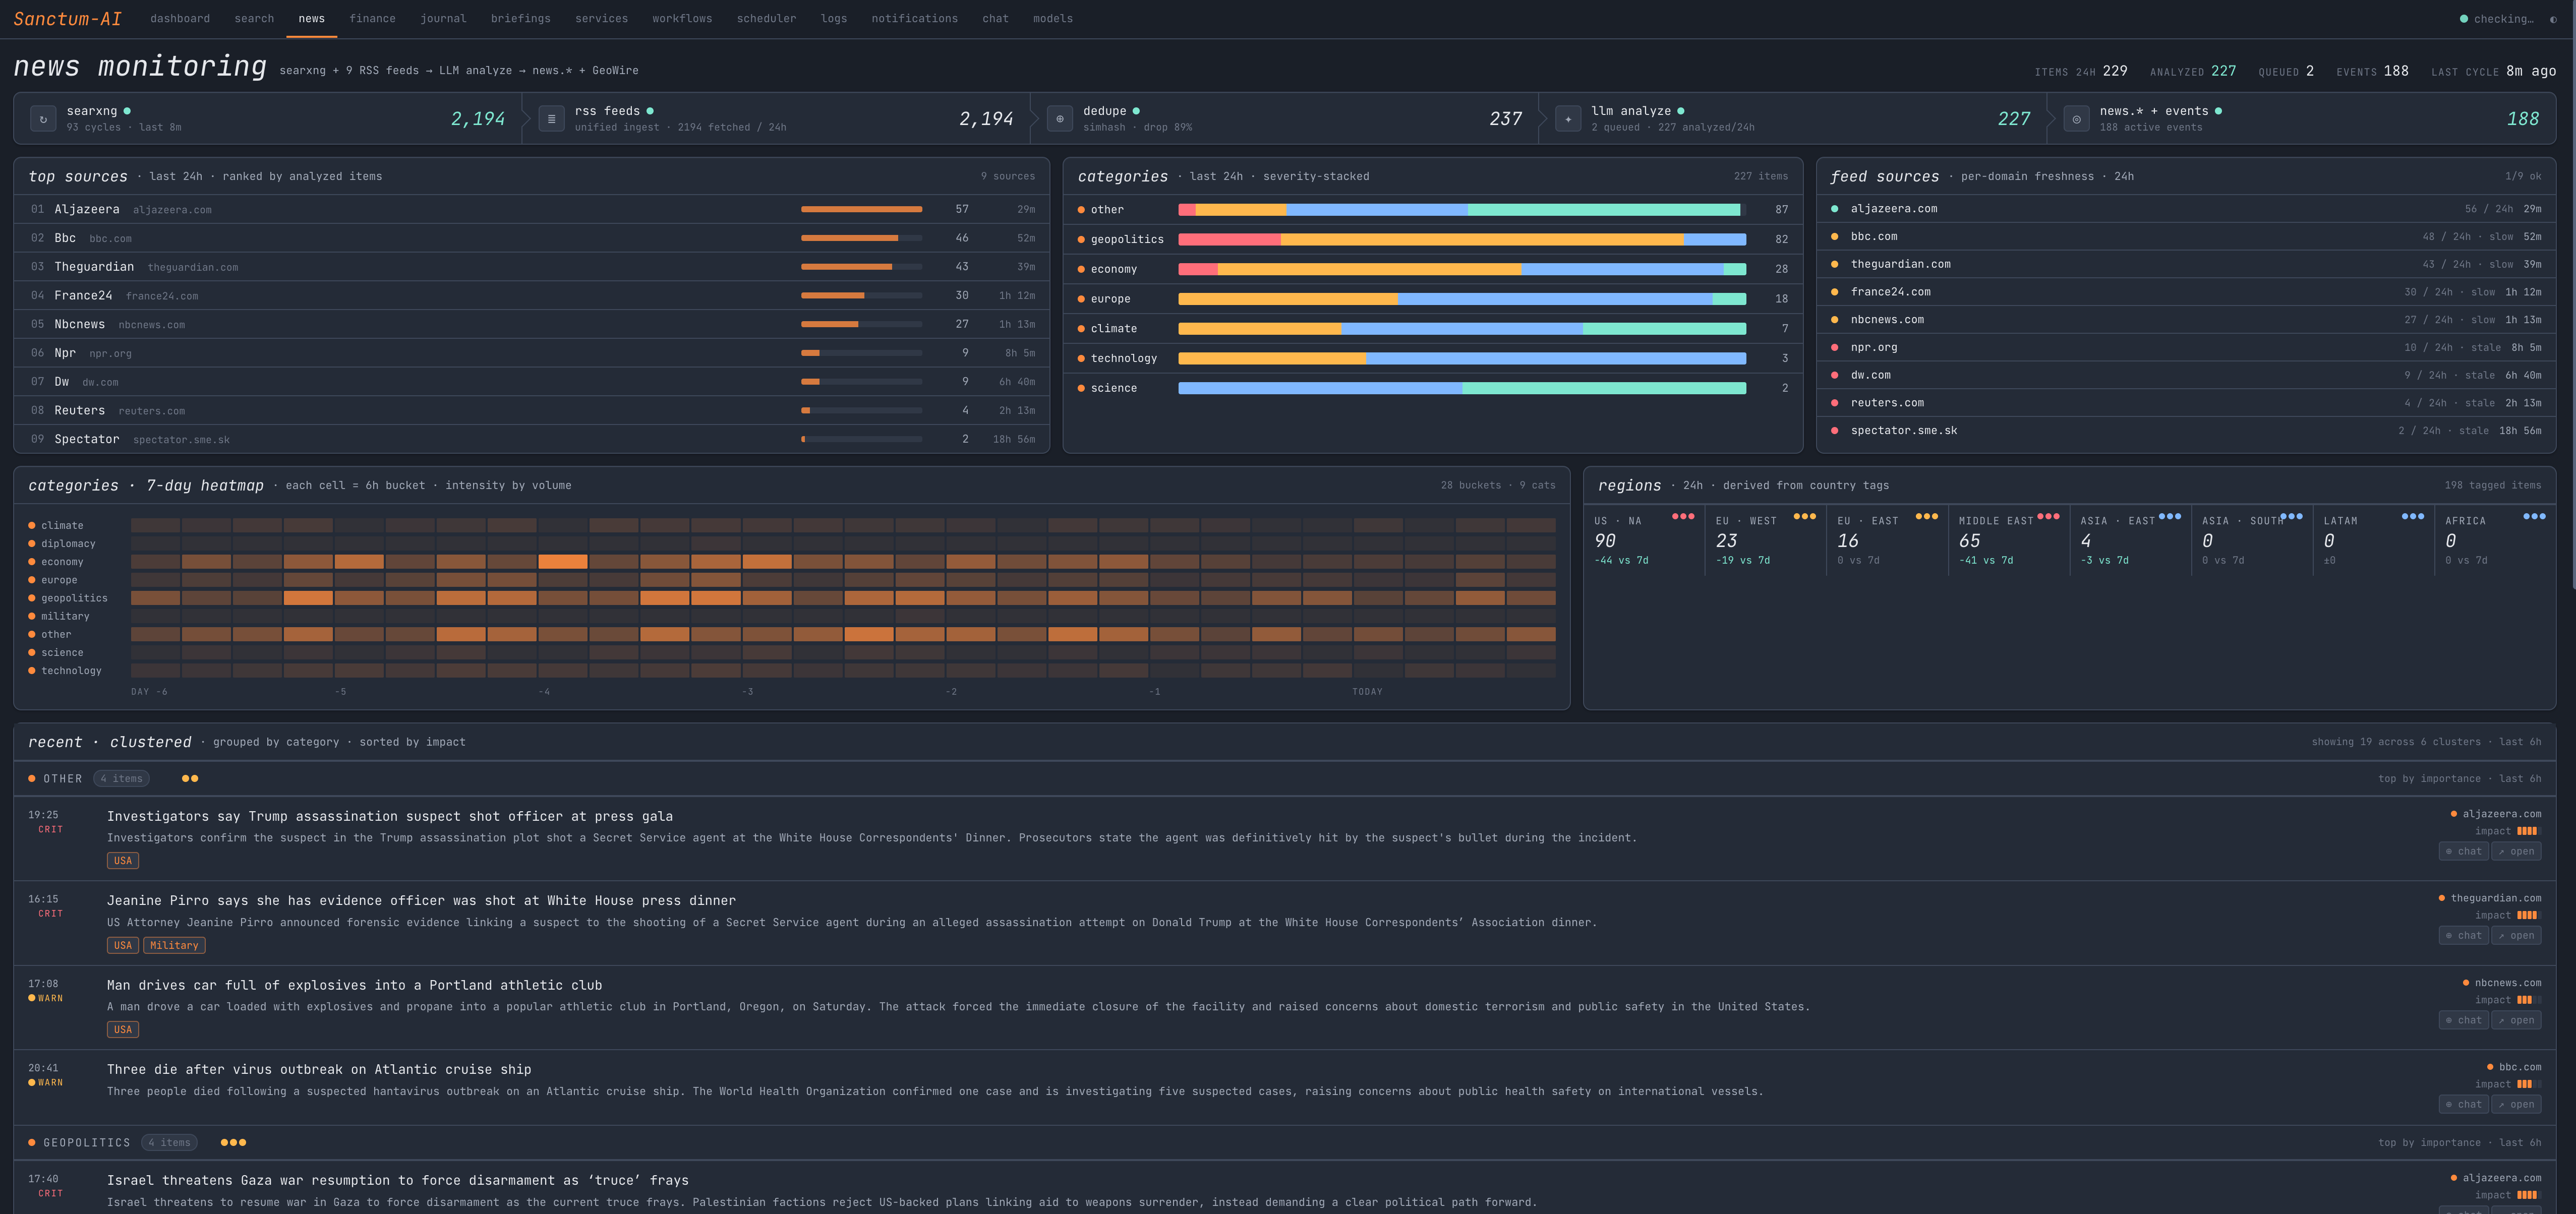Open the models tab
The image size is (2576, 1214).
pyautogui.click(x=1052, y=19)
